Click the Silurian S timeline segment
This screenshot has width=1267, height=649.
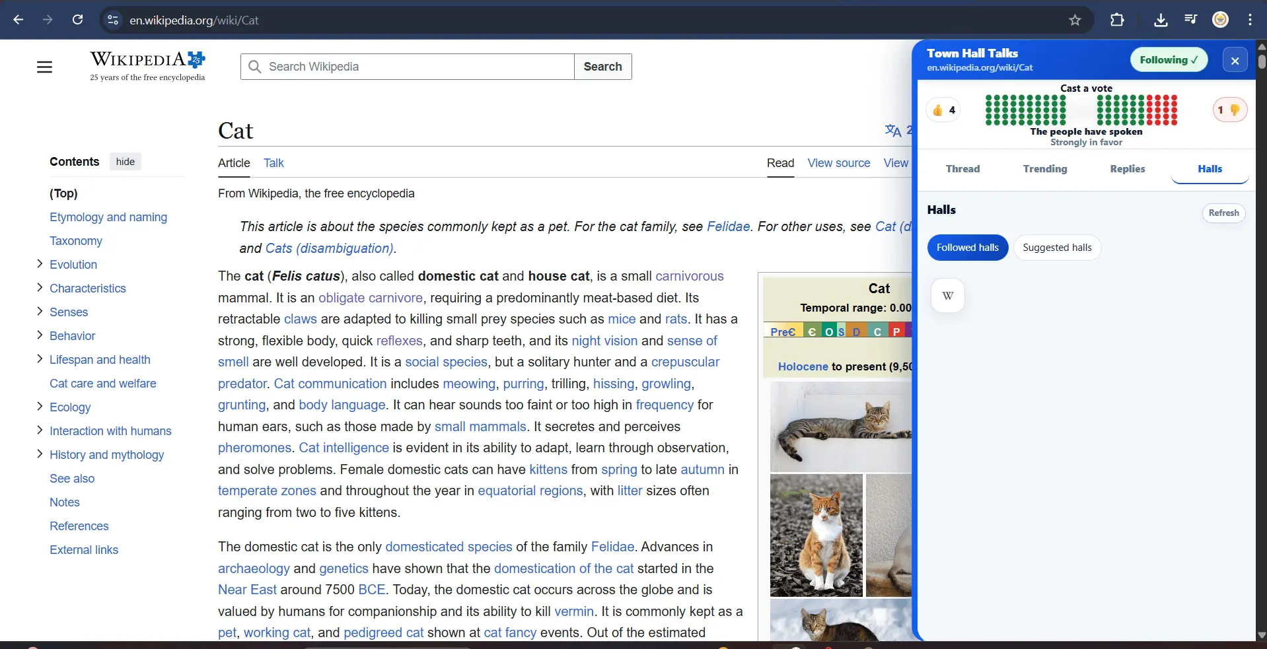pos(841,331)
